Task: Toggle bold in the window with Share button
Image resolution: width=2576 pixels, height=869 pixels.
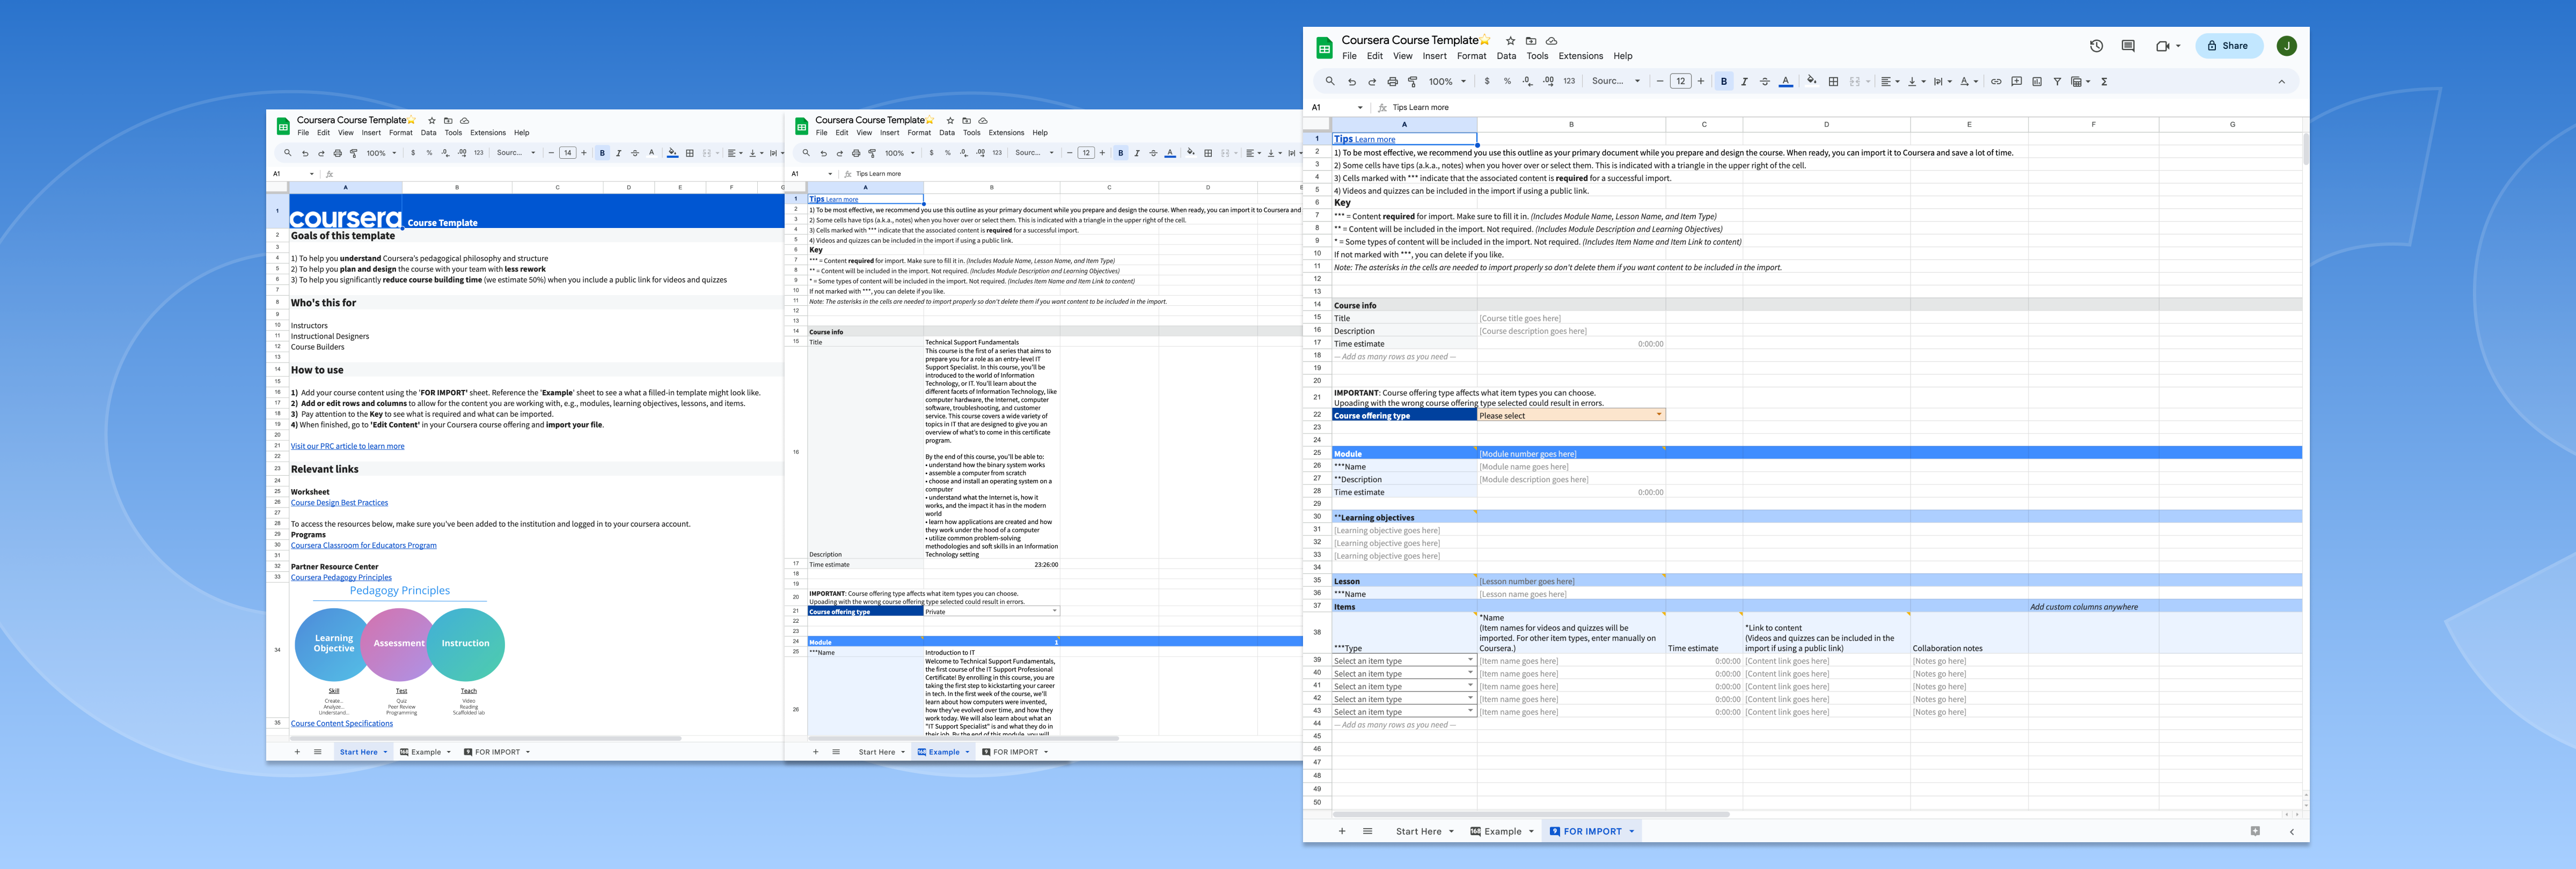Action: pyautogui.click(x=1724, y=82)
